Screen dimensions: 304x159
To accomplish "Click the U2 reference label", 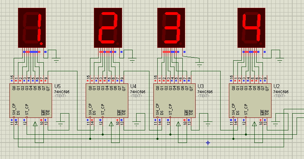I will (277, 87).
